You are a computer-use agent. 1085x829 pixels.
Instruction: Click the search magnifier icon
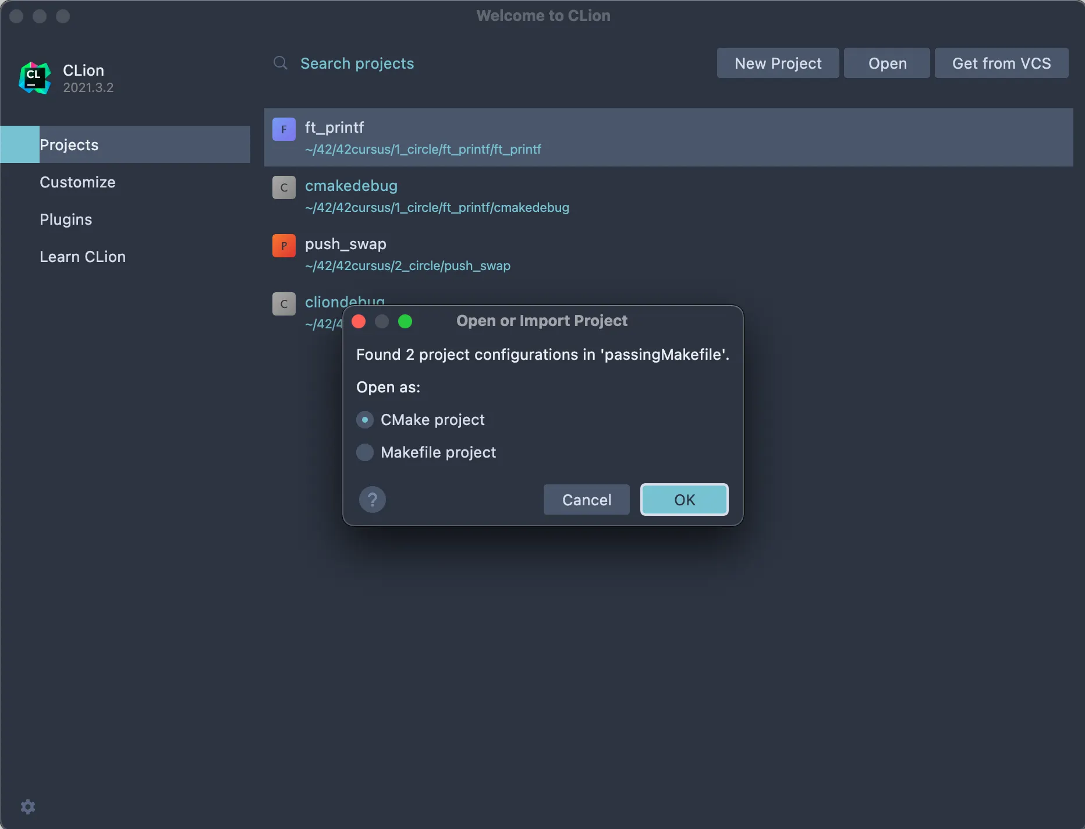coord(281,63)
